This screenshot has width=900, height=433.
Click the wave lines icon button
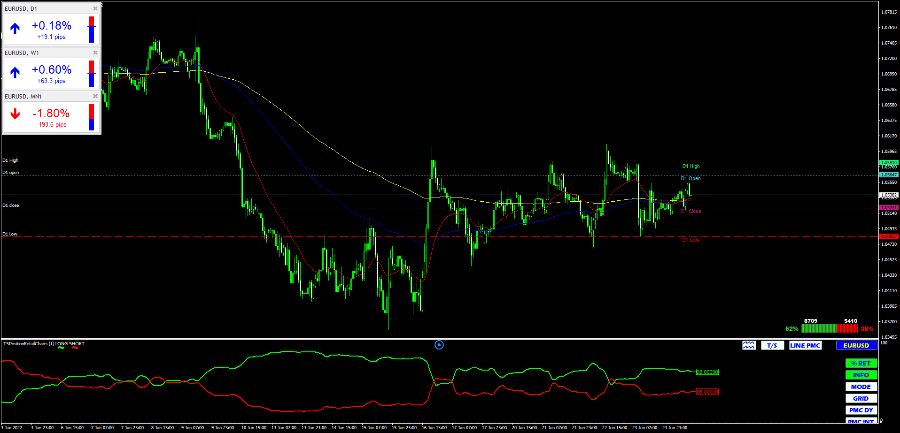tap(749, 345)
